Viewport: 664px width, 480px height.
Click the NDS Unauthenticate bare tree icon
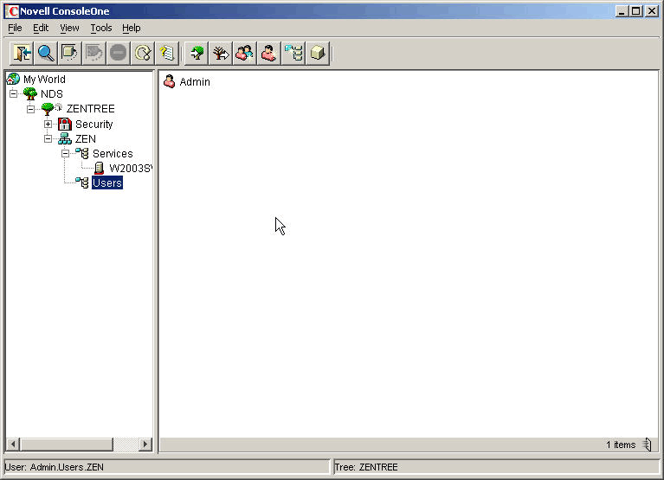pyautogui.click(x=221, y=54)
